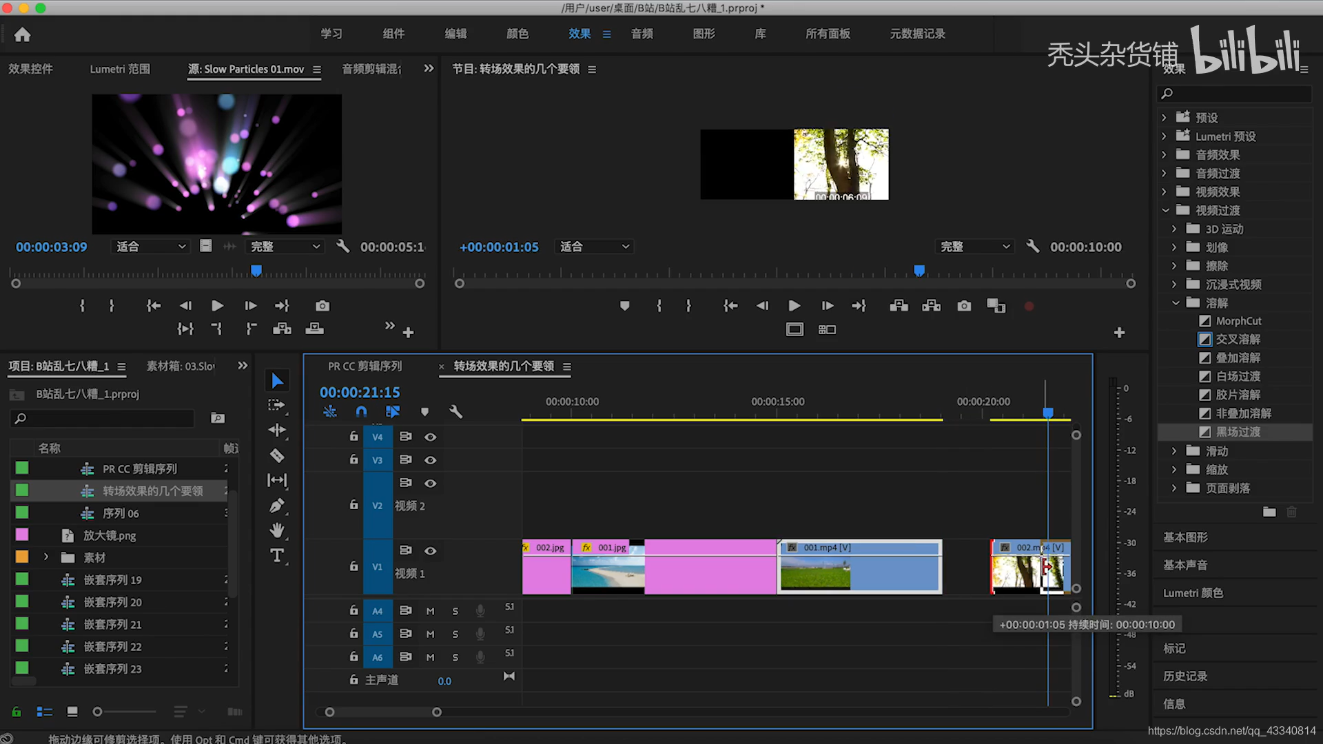Image resolution: width=1323 pixels, height=744 pixels.
Task: Open Program monitor 适合 zoom dropdown
Action: pyautogui.click(x=594, y=247)
